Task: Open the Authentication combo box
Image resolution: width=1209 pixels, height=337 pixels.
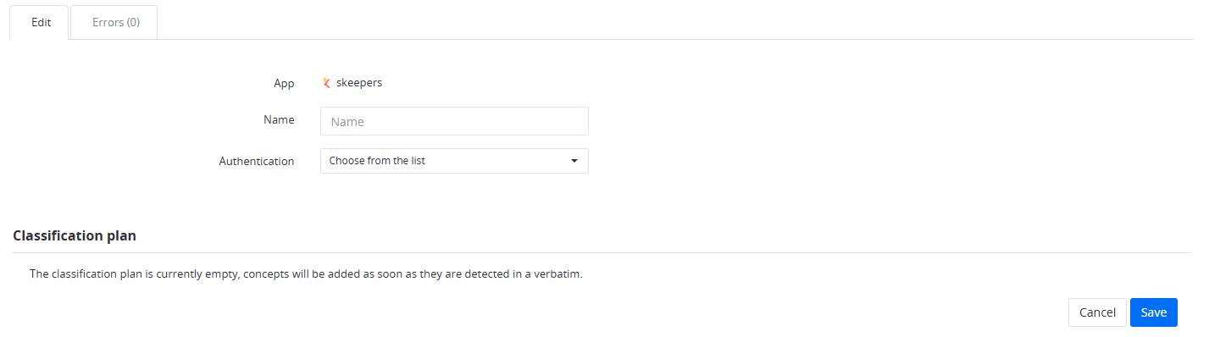Action: [454, 161]
